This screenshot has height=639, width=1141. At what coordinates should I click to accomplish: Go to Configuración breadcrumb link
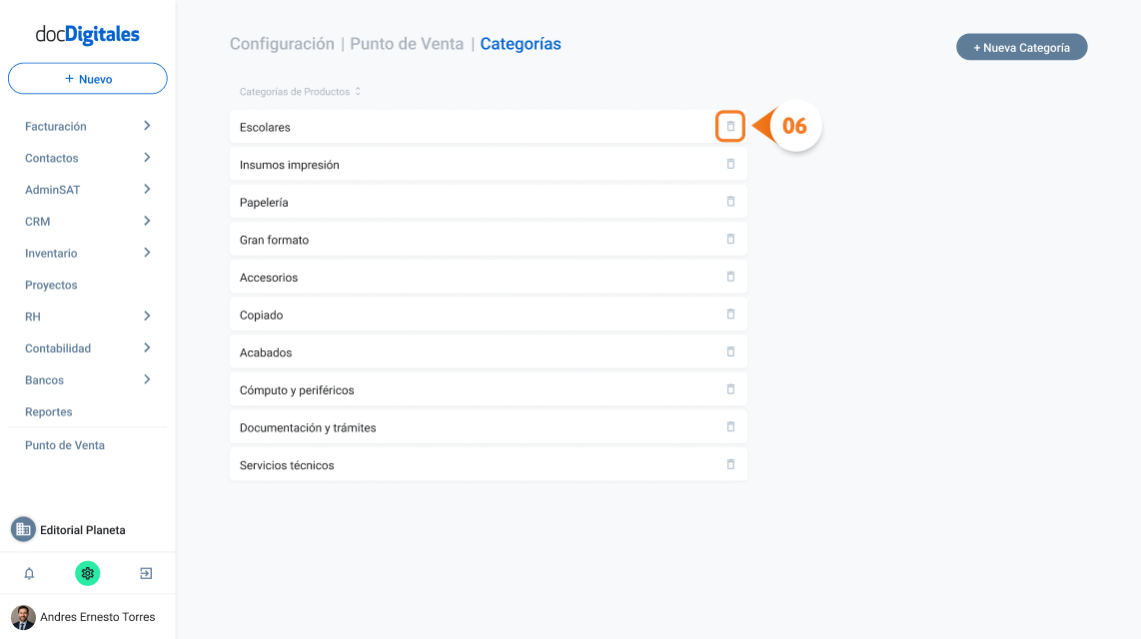coord(282,44)
